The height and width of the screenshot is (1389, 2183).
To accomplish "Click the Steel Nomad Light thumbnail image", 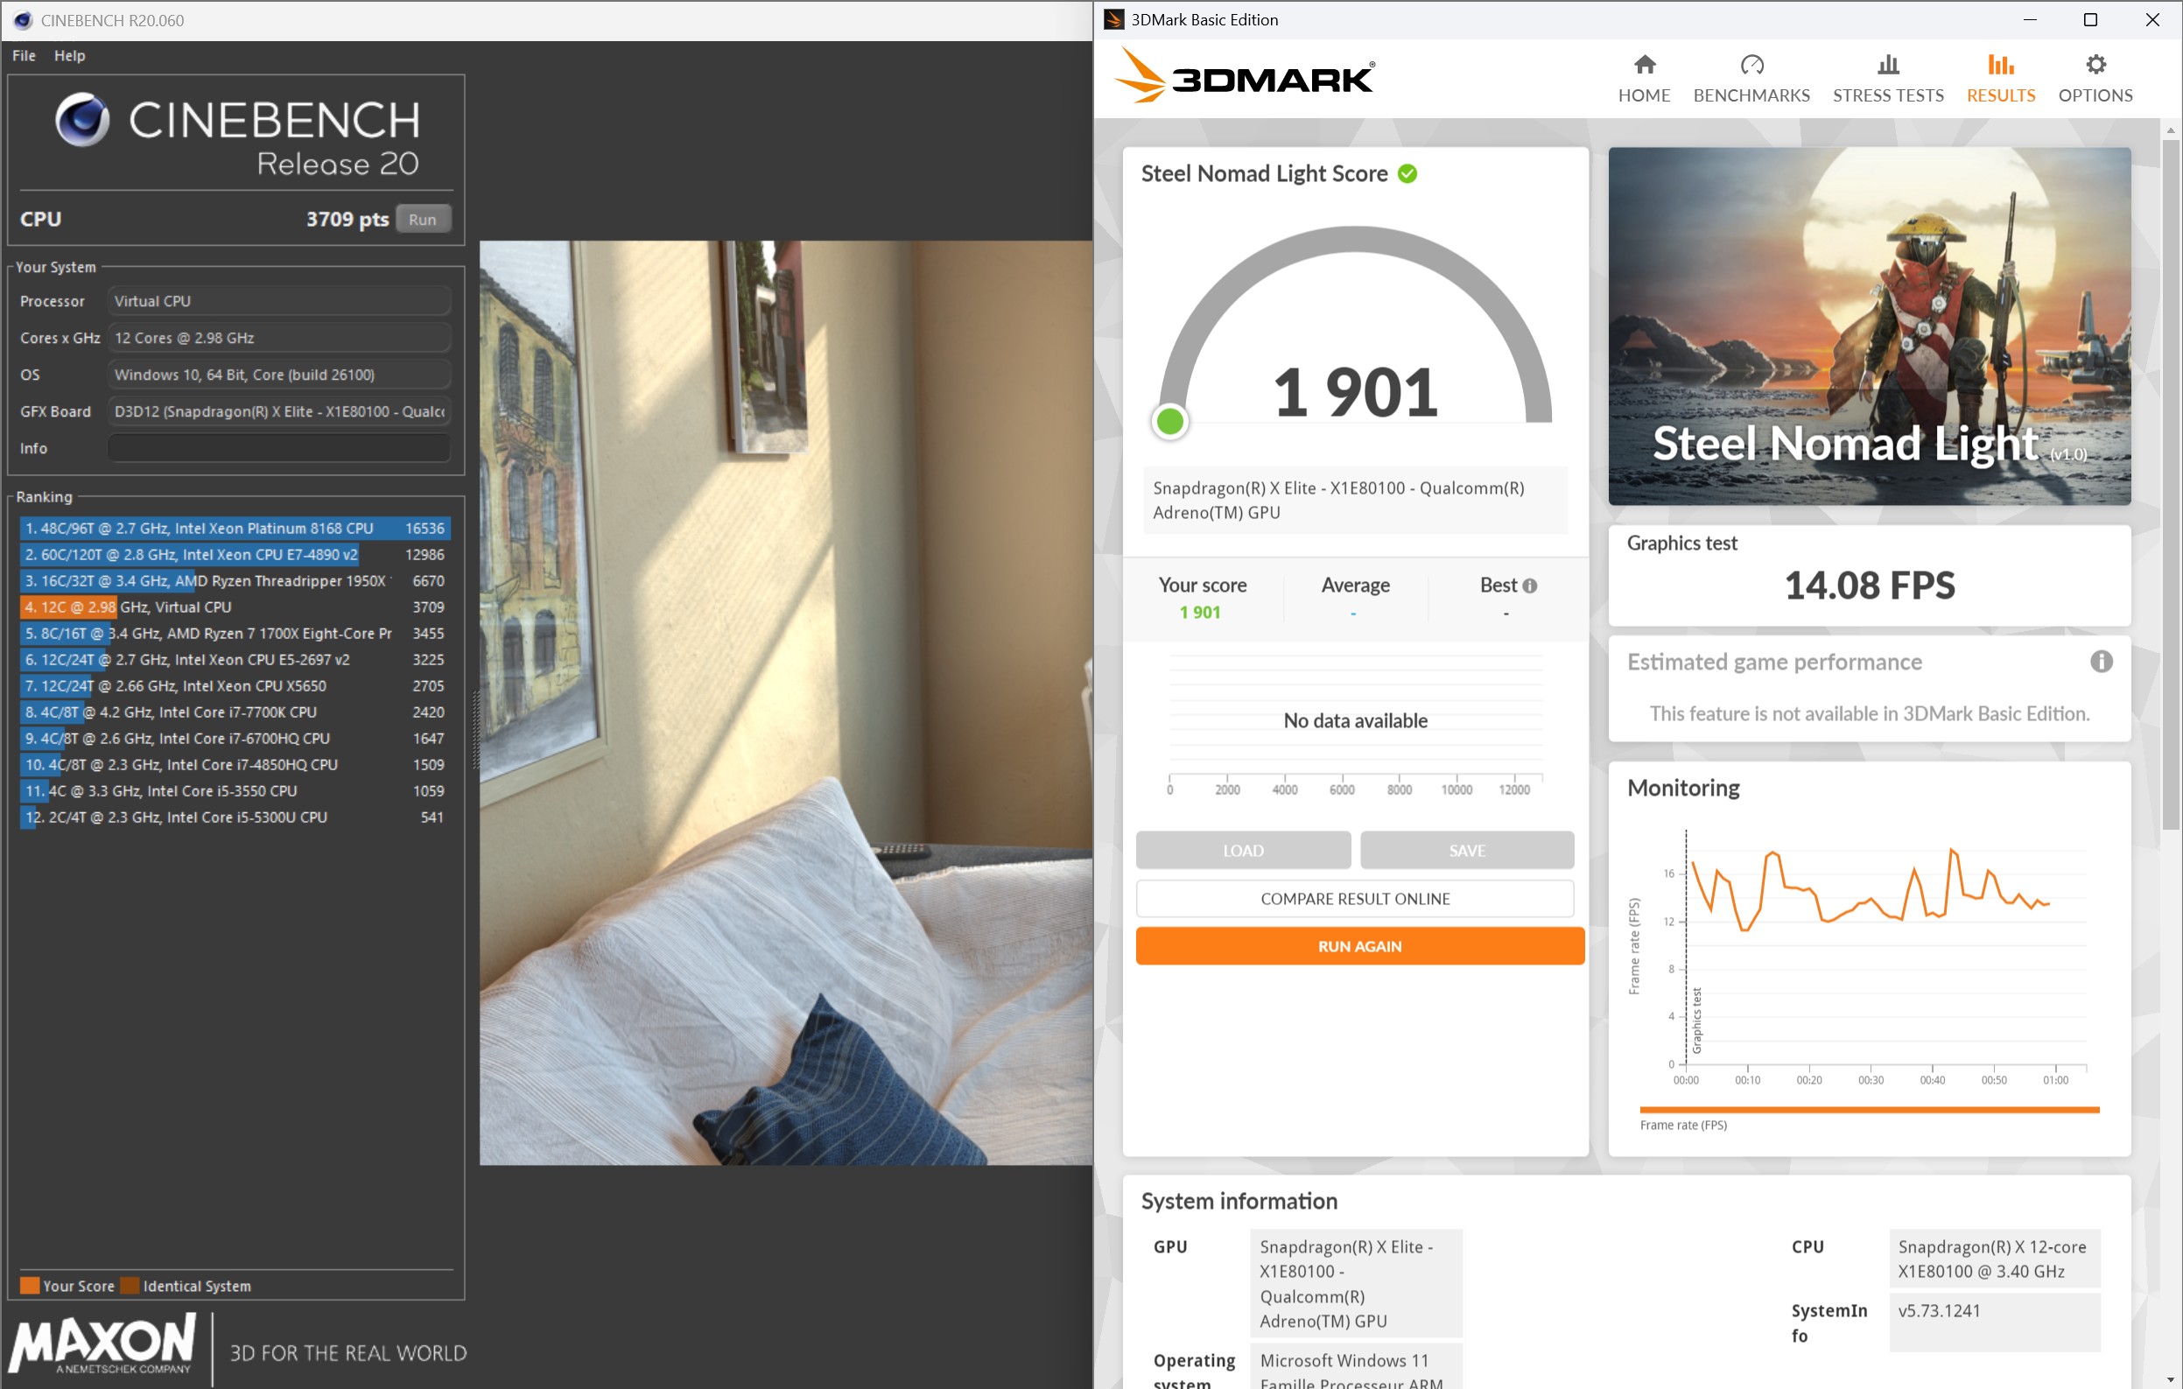I will tap(1869, 326).
